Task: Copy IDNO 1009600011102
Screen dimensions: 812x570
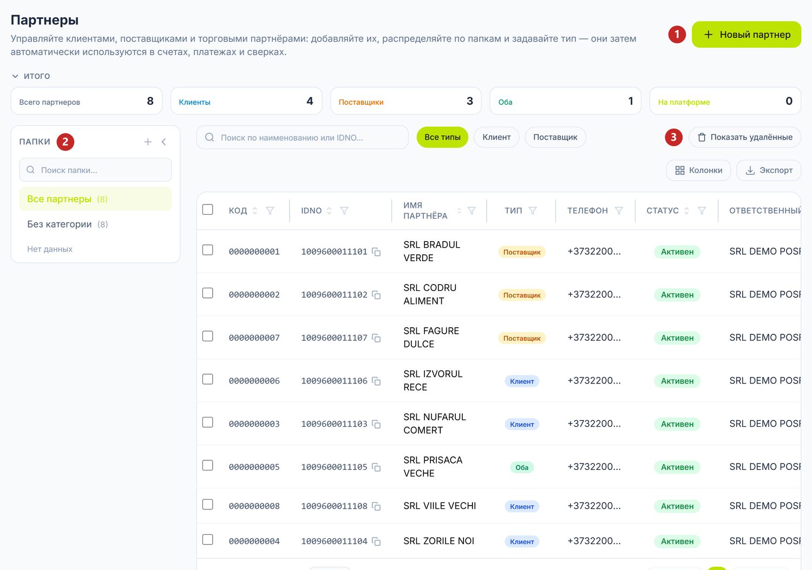Action: (x=376, y=295)
